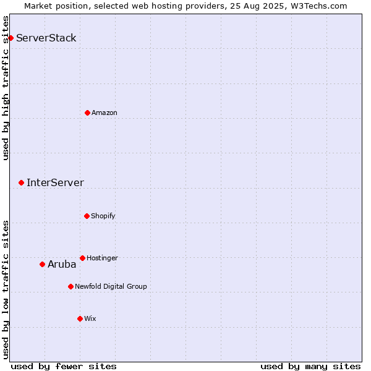
Task: Click the Shopify red data point
Action: (87, 216)
